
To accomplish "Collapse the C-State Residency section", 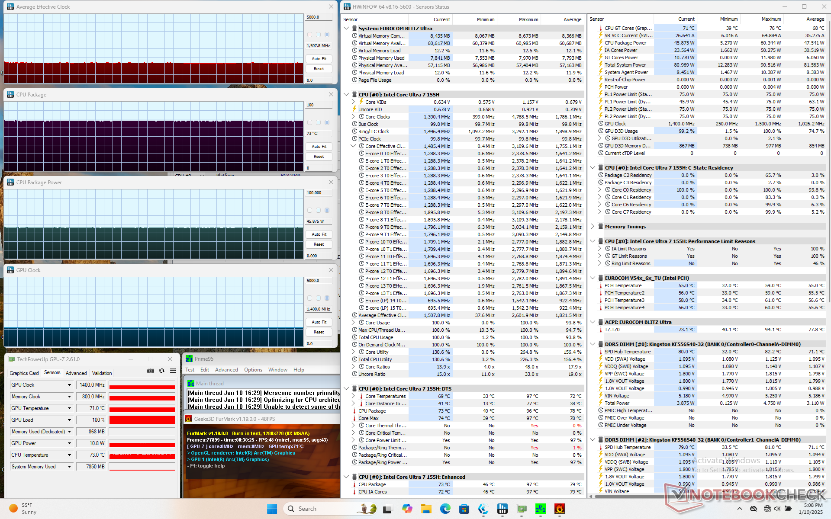I will pos(593,168).
